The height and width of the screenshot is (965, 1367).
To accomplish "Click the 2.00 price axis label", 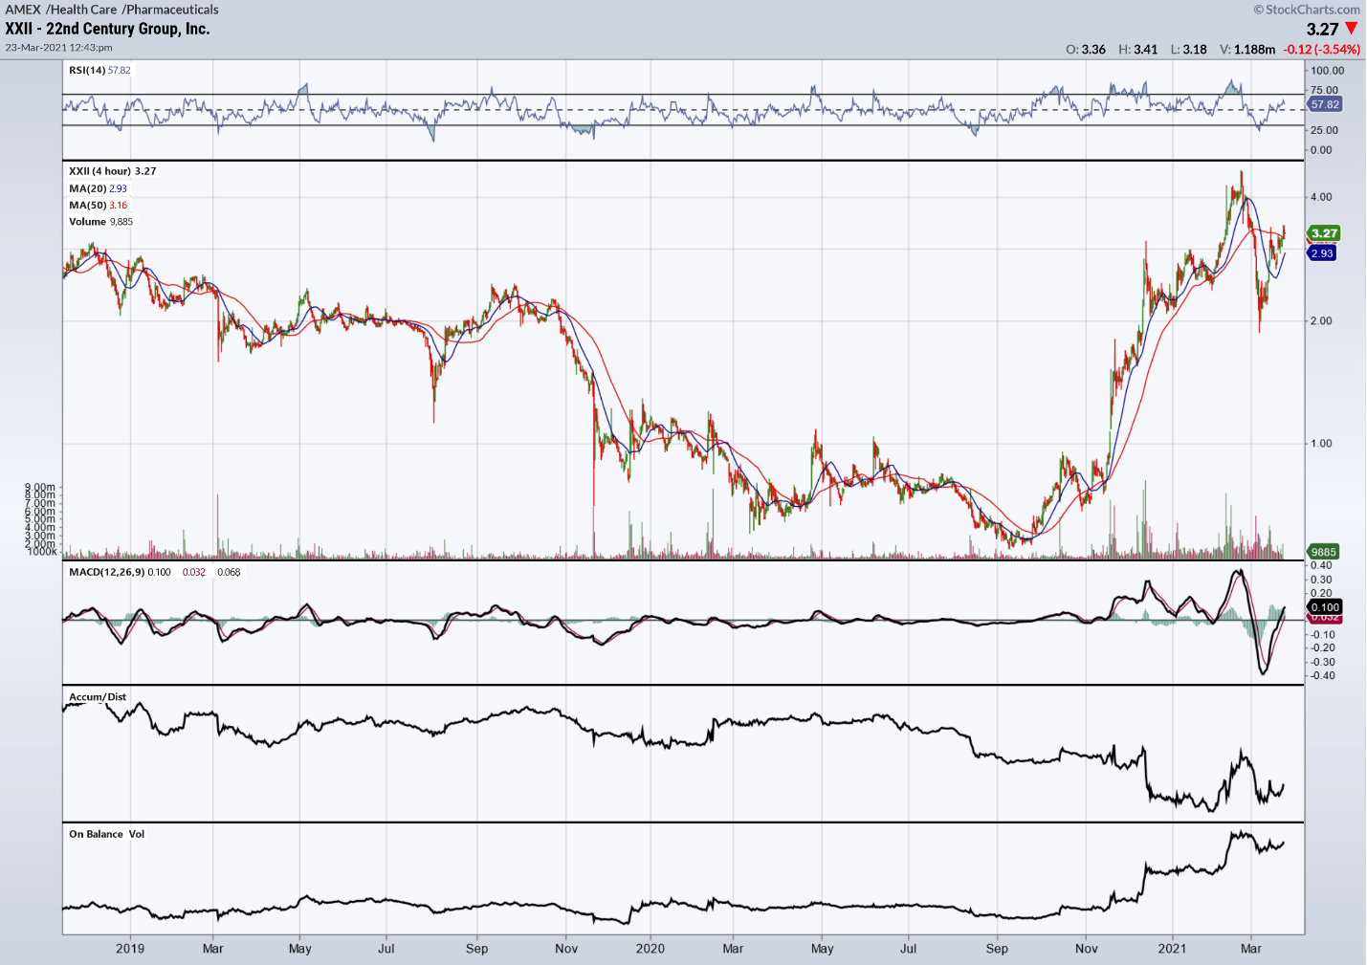I will (x=1321, y=321).
